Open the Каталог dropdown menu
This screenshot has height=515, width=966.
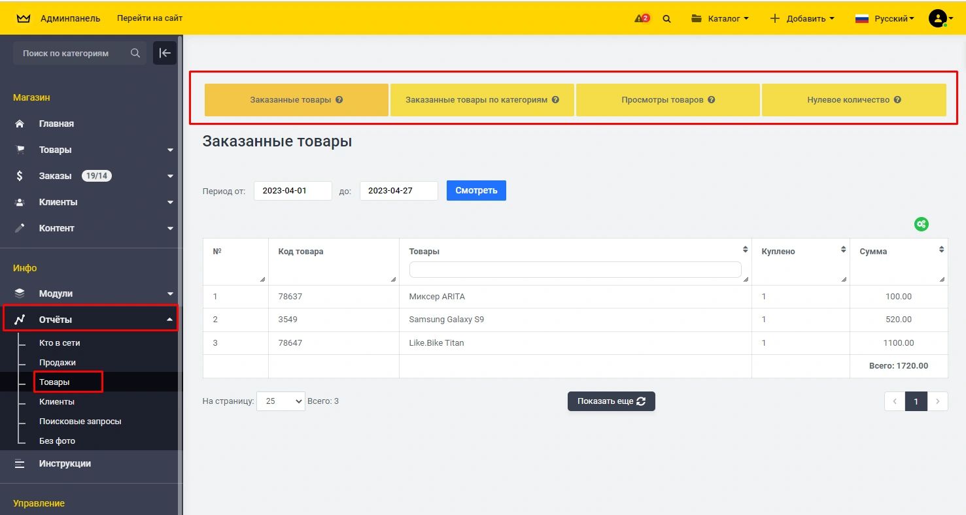(x=719, y=18)
